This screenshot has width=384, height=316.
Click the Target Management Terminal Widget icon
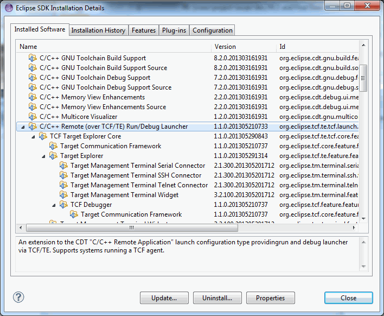(x=63, y=195)
